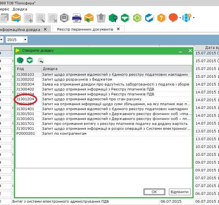Click the cascading windows icon at toolbar start
This screenshot has width=219, height=205.
pyautogui.click(x=4, y=18)
